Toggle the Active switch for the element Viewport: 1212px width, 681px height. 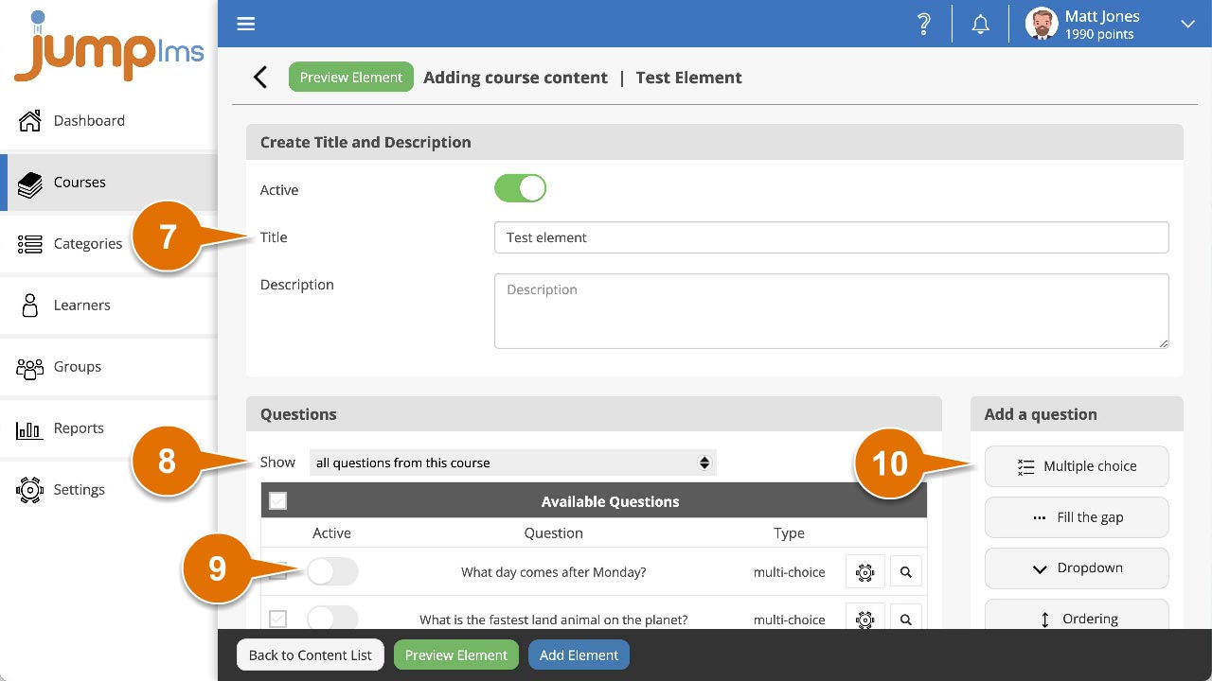[x=520, y=188]
